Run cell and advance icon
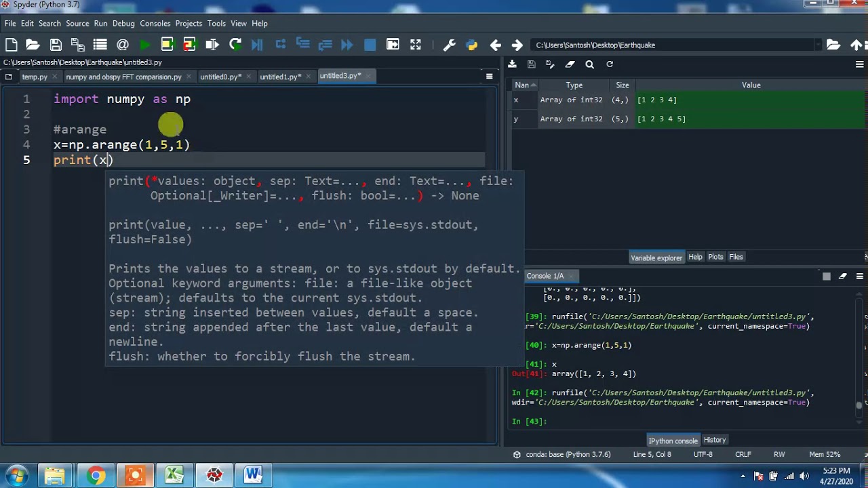This screenshot has width=868, height=488. pyautogui.click(x=190, y=45)
